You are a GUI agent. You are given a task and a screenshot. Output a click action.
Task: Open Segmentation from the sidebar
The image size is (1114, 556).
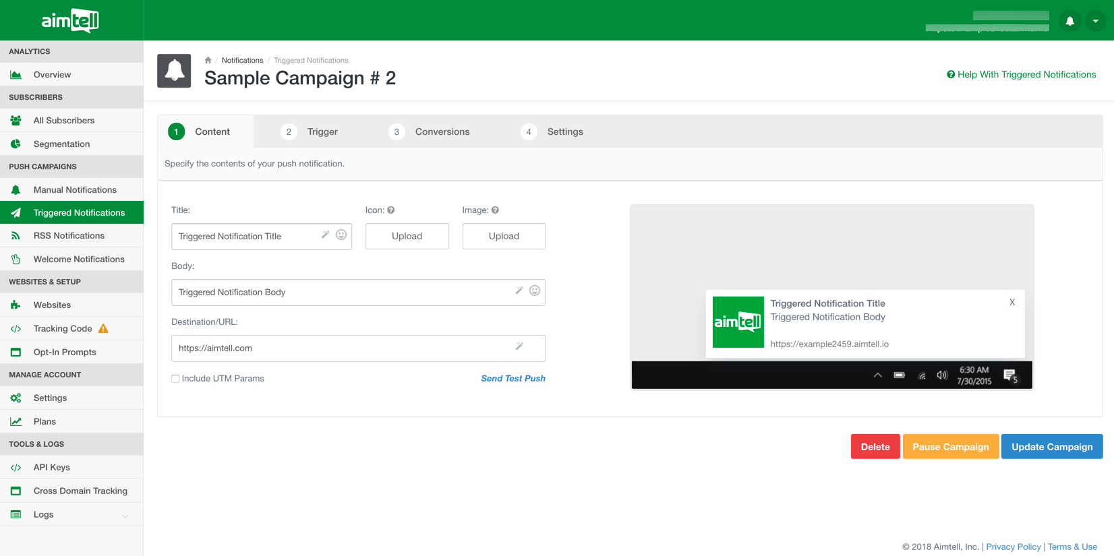[x=61, y=144]
